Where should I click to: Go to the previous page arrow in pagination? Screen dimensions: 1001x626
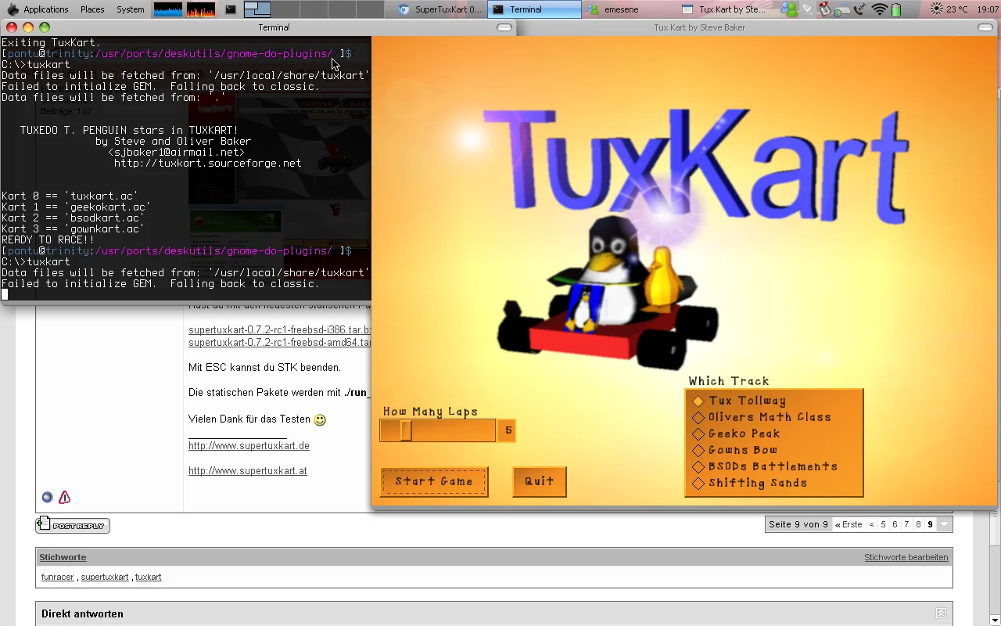pyautogui.click(x=871, y=524)
